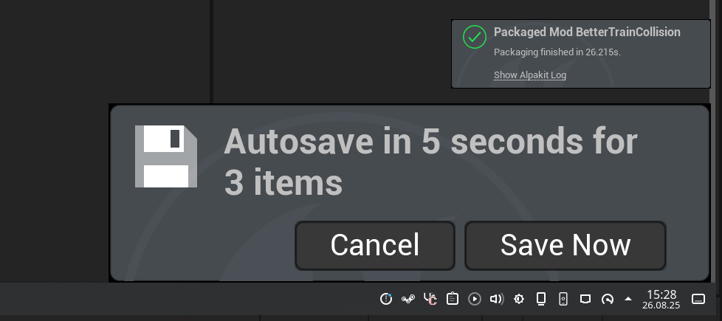Click the Packaged Mod BetterTrainCollision notification title
Image resolution: width=722 pixels, height=321 pixels.
(x=587, y=32)
